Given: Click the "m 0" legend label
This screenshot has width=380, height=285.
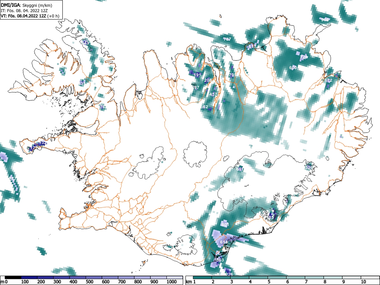Looking at the screenshot, I should (x=4, y=282).
